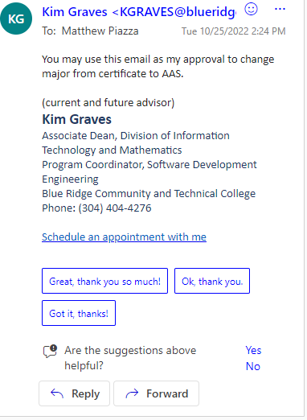This screenshot has width=307, height=420.
Task: Click the message timestamp Tue 10/25/2022
Action: tap(234, 31)
